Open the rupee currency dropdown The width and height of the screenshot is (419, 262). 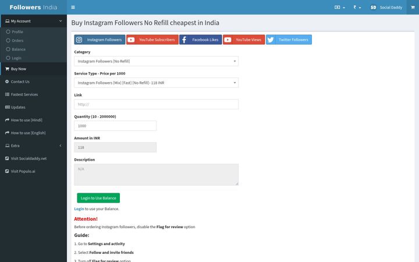coord(357,7)
